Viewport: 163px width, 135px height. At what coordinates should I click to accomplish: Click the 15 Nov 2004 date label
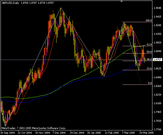43,133
